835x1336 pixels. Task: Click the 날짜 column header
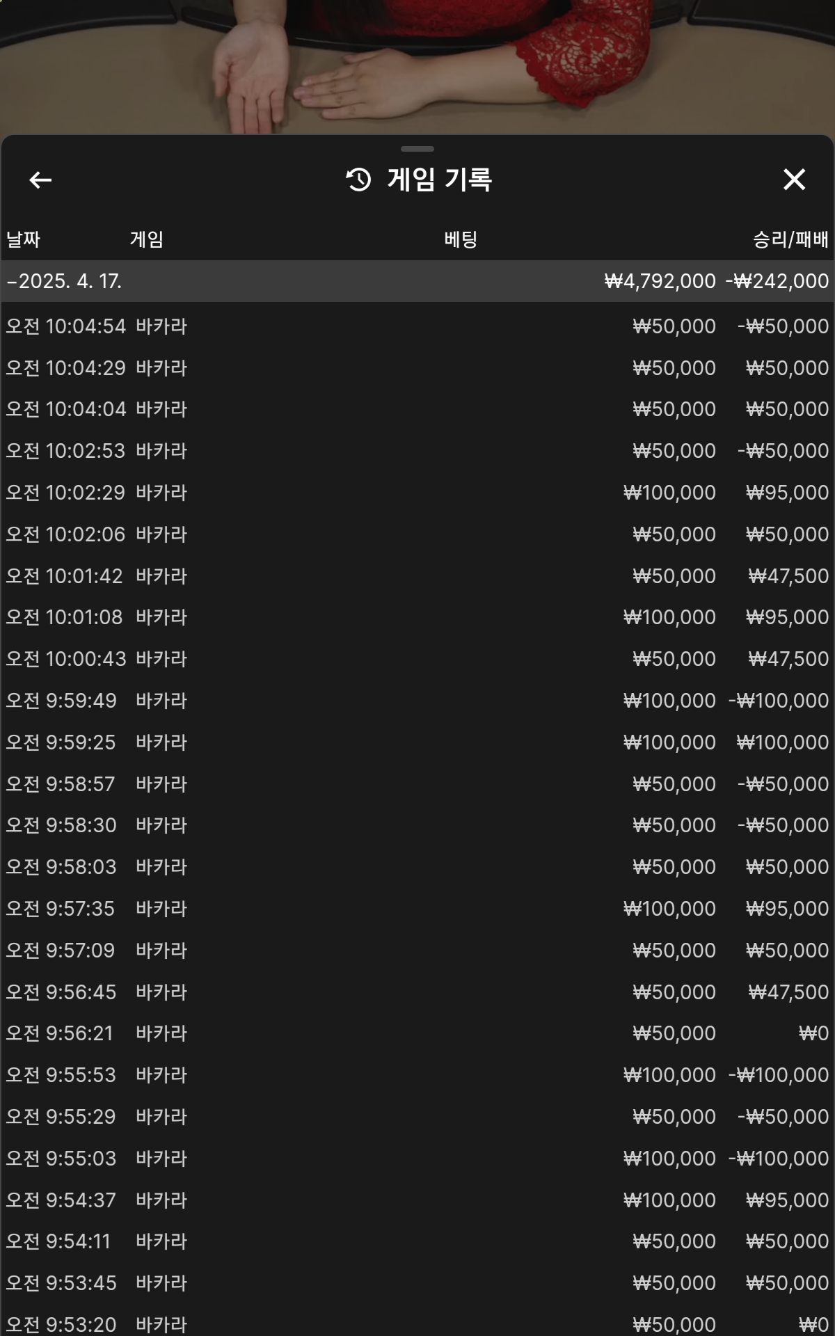point(23,239)
